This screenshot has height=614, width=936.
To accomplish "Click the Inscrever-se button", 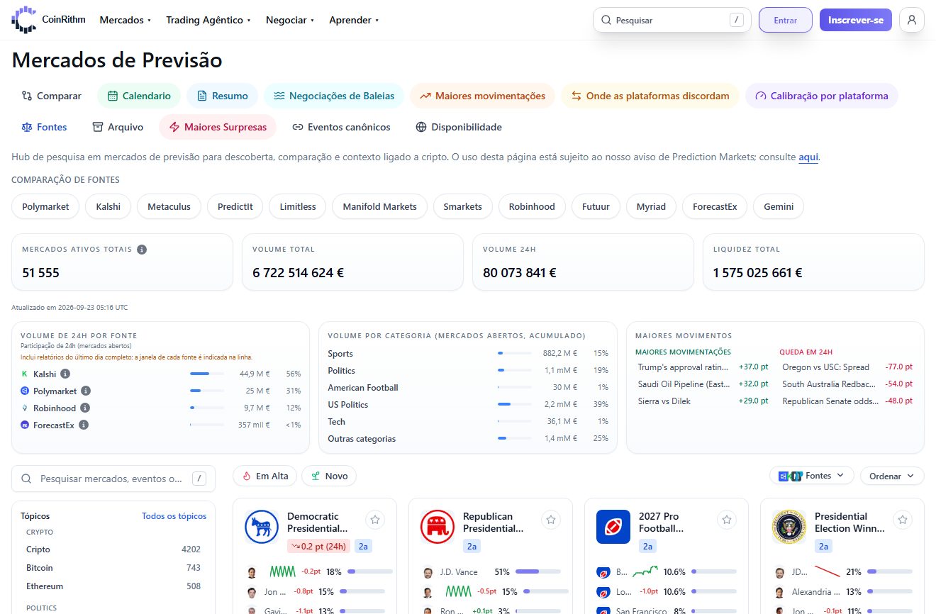I will pos(856,20).
